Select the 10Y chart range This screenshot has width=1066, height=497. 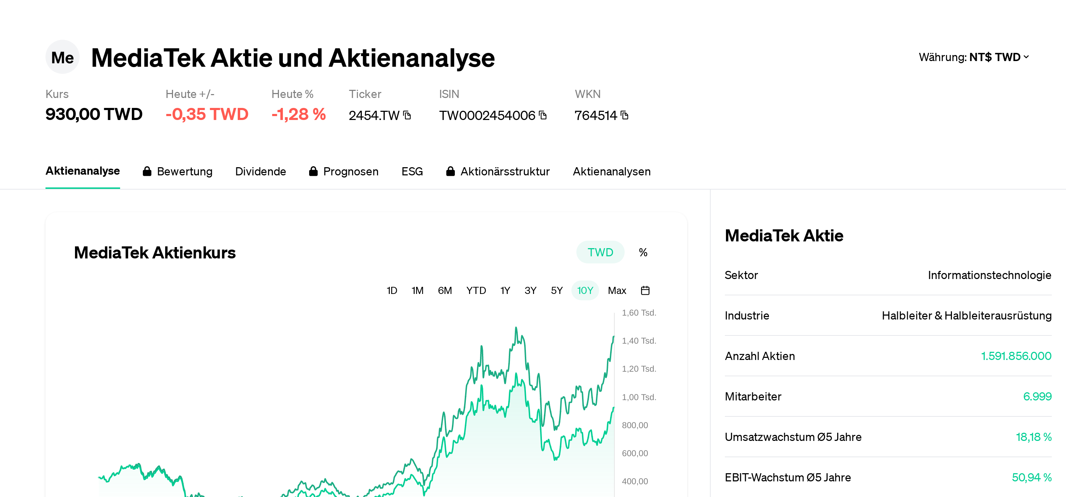point(585,291)
